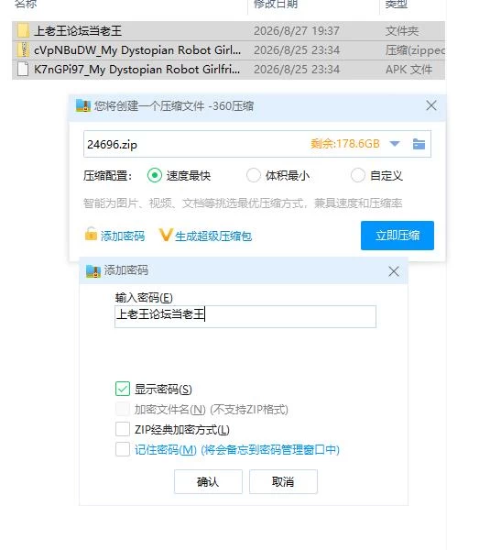This screenshot has width=501, height=550.
Task: Open the browse folder icon beside 24696.zip
Action: pos(419,144)
